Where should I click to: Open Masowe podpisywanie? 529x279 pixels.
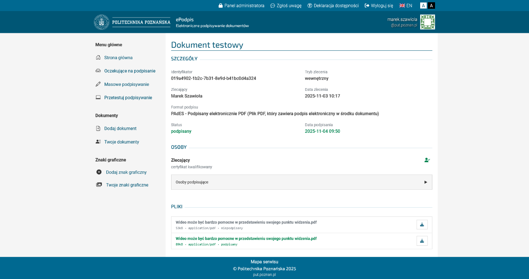pyautogui.click(x=126, y=84)
